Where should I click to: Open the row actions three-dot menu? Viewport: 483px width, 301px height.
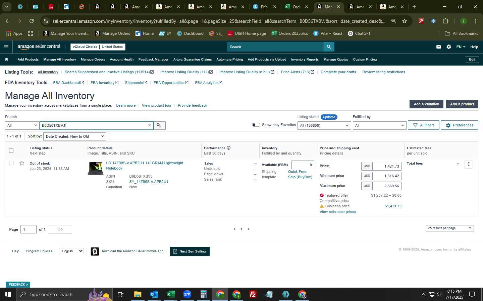469,164
